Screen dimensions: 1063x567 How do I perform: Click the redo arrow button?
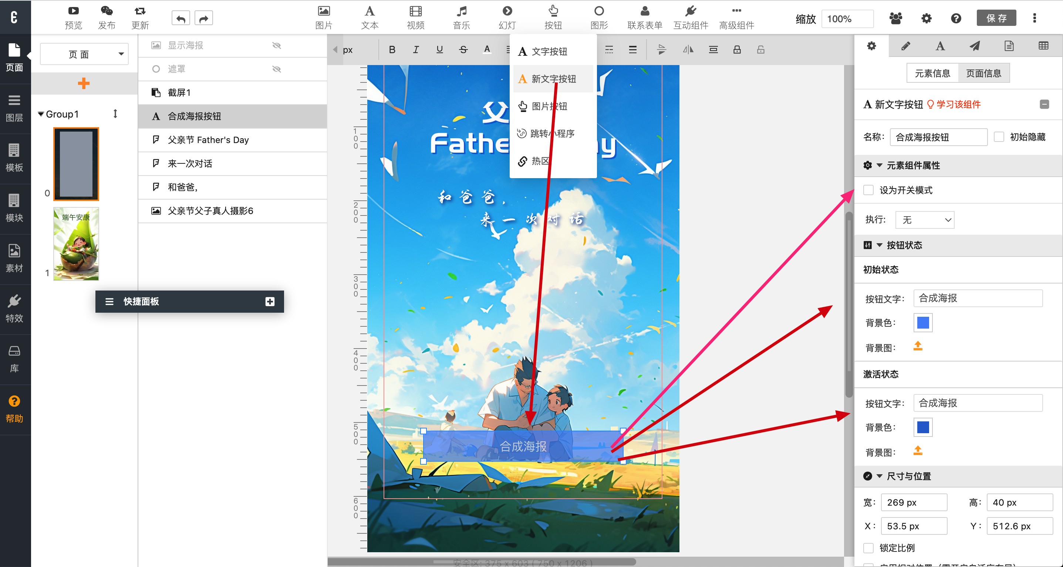click(x=203, y=18)
